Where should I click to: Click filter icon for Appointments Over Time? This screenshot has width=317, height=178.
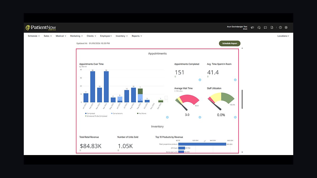[x=167, y=117]
